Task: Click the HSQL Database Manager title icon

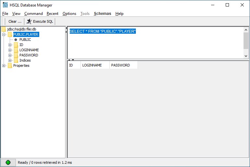Action: pos(5,5)
